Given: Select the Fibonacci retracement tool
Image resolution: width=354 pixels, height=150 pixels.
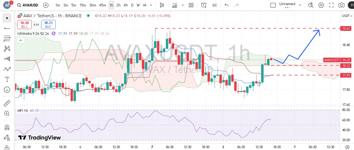Looking at the screenshot, I should (7, 39).
